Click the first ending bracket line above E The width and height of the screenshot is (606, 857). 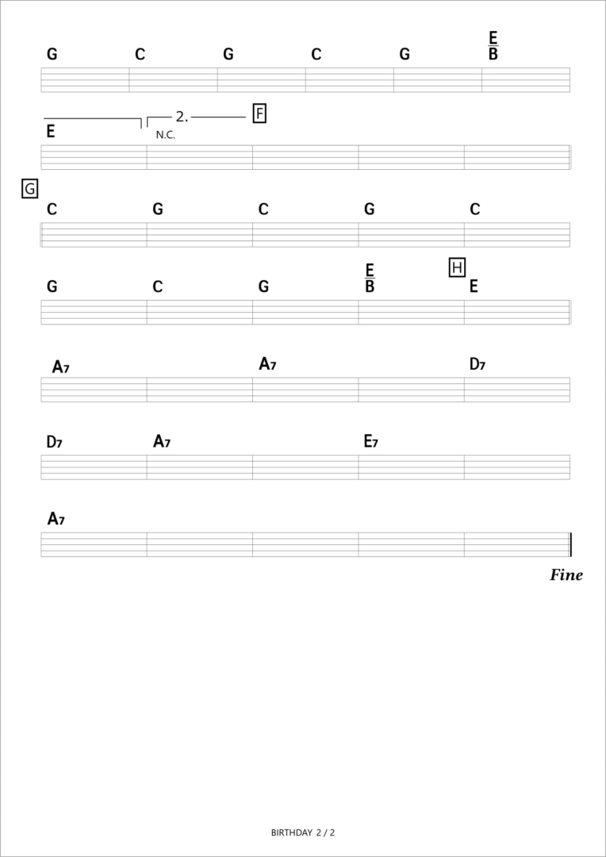tap(92, 119)
